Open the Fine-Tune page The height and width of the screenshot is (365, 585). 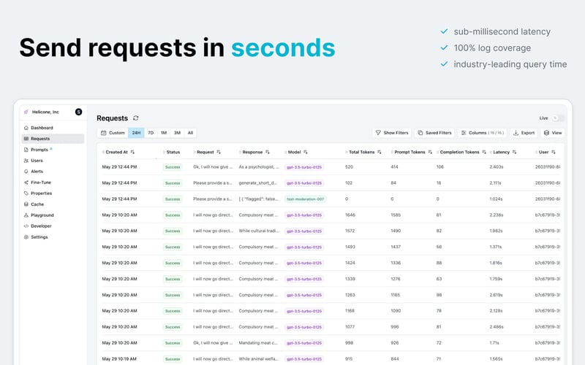tap(53, 182)
